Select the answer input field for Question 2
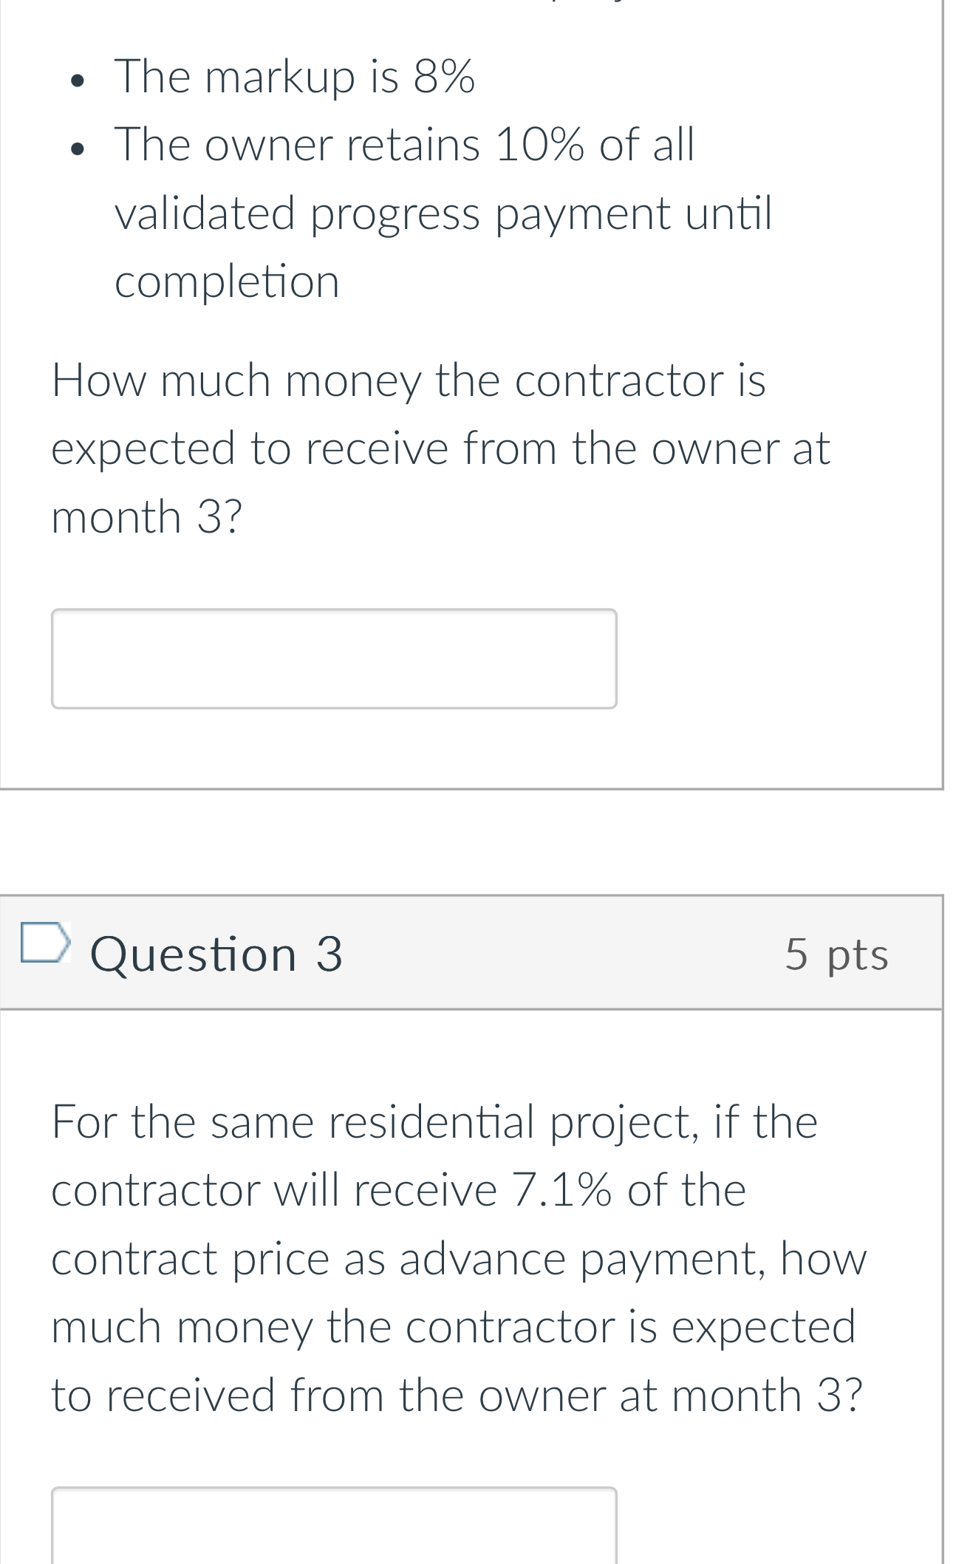The width and height of the screenshot is (953, 1564). pyautogui.click(x=334, y=658)
